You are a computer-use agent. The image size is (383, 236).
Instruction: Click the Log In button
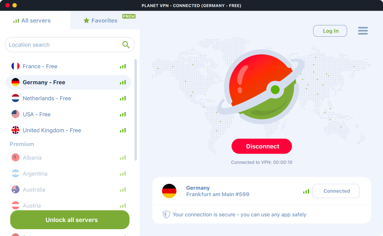330,31
